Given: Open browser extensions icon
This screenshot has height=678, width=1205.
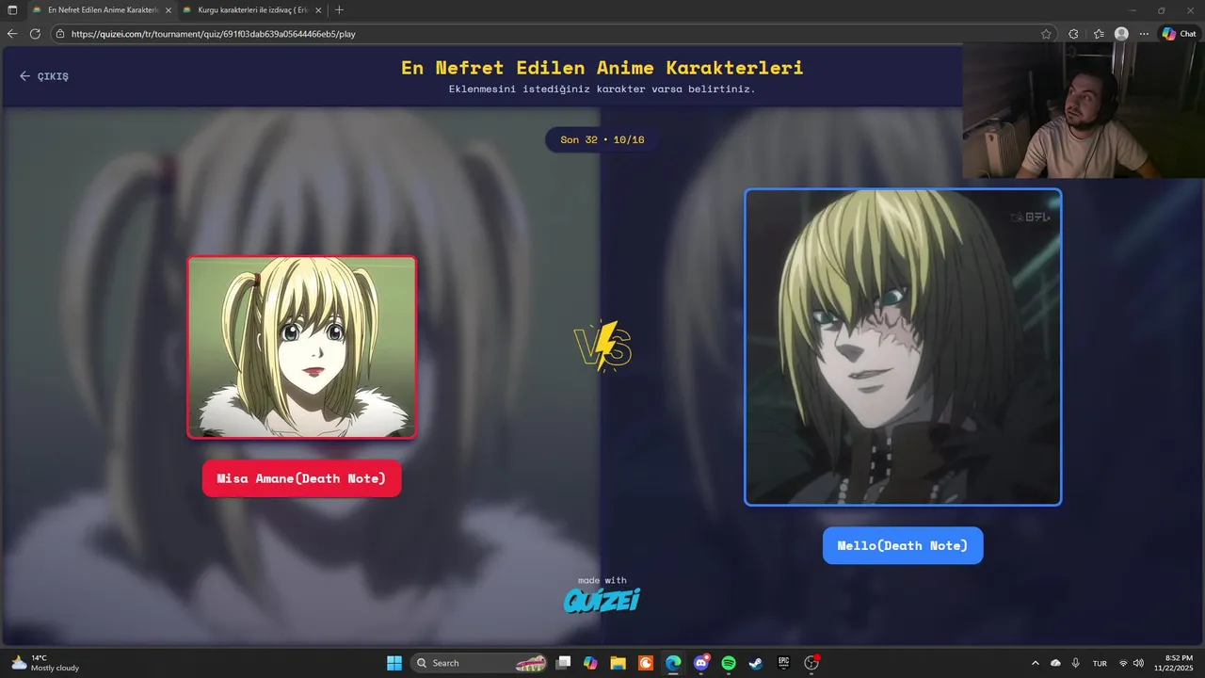Looking at the screenshot, I should (x=1073, y=34).
